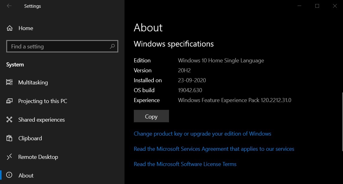This screenshot has width=343, height=184.
Task: Click the About info circle icon
Action: click(9, 175)
